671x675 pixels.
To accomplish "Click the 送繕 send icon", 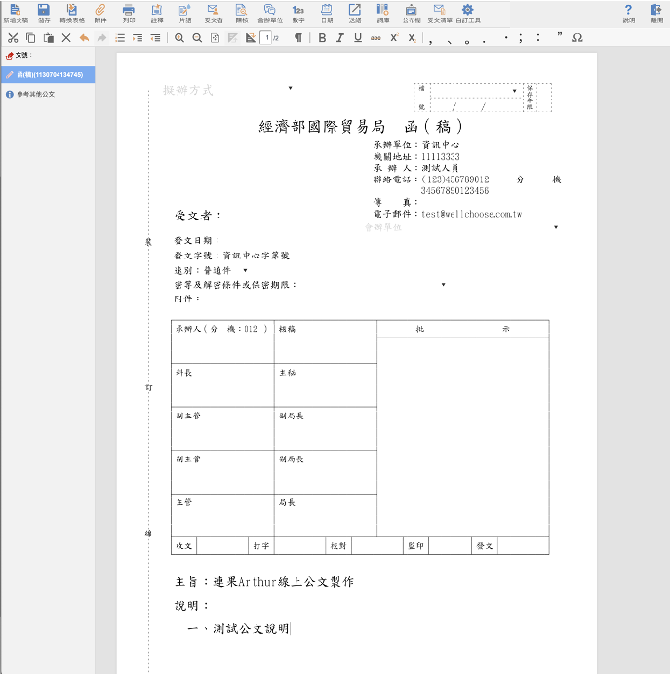I will click(355, 14).
